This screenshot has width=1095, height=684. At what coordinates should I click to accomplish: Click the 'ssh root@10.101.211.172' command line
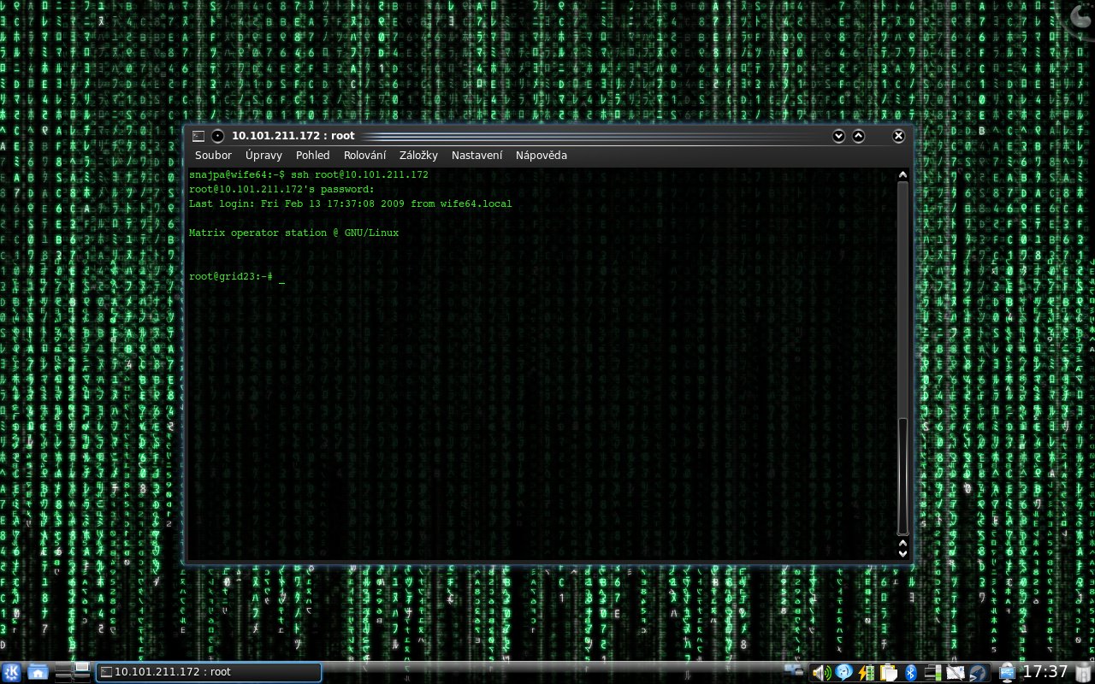pos(359,174)
